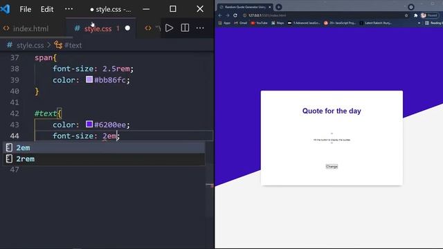Open the third partially hidden editor tab
This screenshot has height=249, width=443.
[152, 28]
